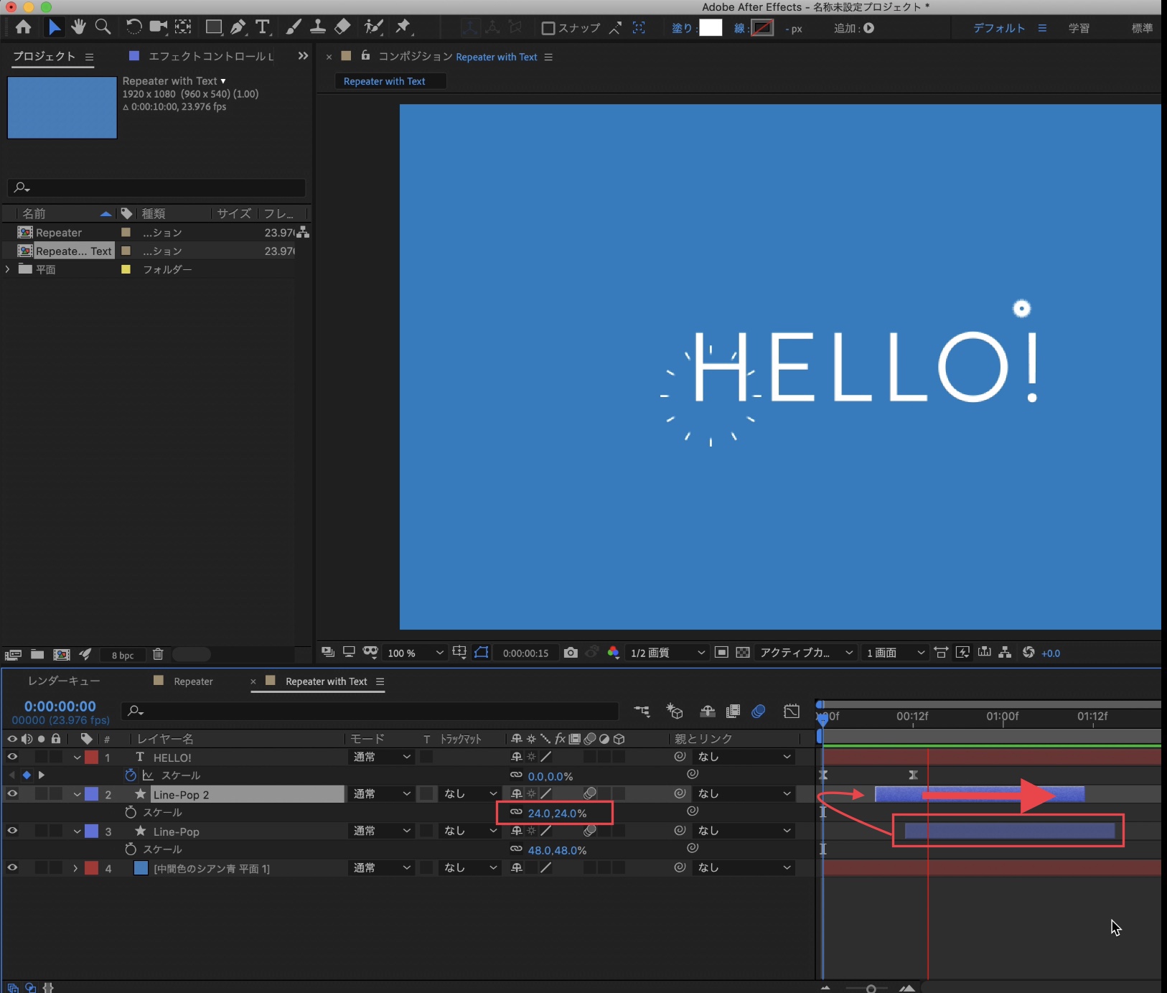Take snapshot with camera icon
Viewport: 1167px width, 993px height.
point(571,653)
